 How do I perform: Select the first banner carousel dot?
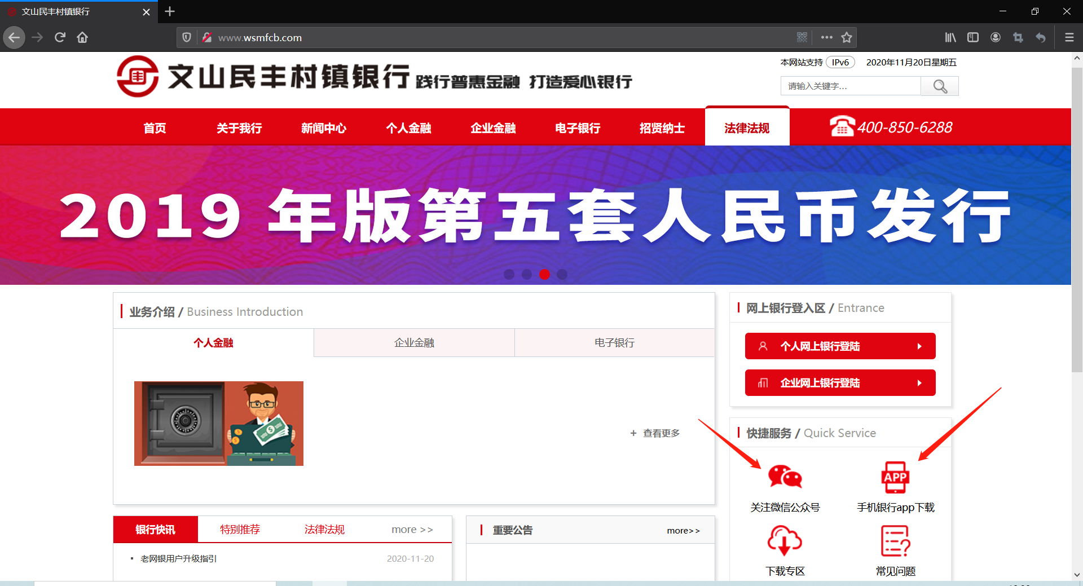tap(509, 274)
